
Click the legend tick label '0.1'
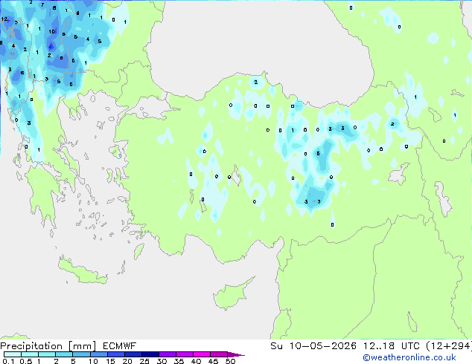[8, 361]
